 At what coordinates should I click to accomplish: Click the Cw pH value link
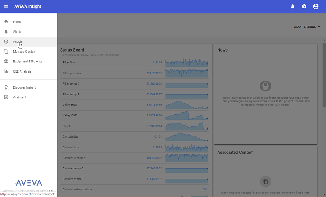pyautogui.click(x=154, y=126)
